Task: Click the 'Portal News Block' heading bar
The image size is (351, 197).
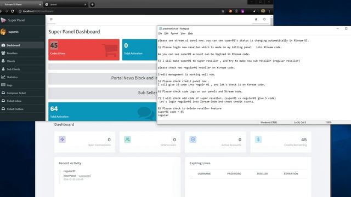Action: (x=103, y=78)
